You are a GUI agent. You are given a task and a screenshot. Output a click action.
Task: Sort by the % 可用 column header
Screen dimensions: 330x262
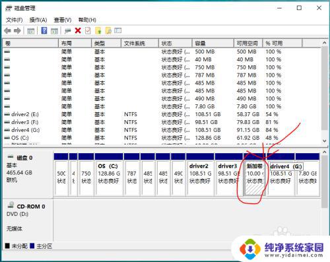282,44
